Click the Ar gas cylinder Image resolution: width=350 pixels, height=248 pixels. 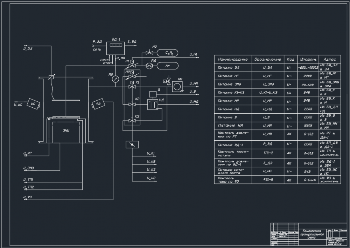tap(167, 66)
